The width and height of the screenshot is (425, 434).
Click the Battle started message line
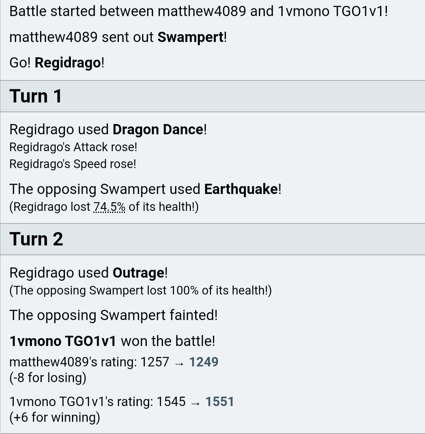tap(198, 12)
